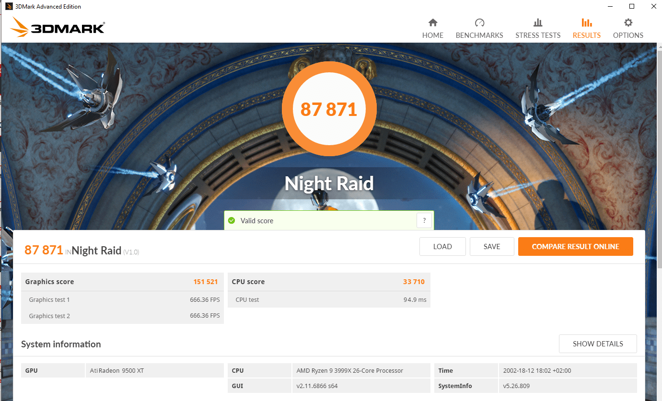Open the Benchmarks gauge icon
Viewport: 662px width, 401px height.
(479, 23)
